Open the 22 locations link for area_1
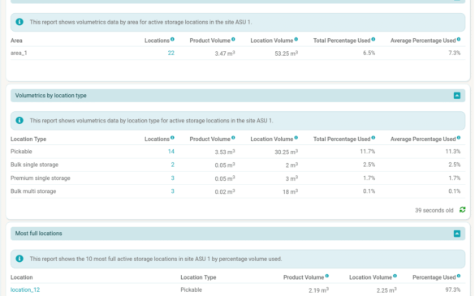 click(171, 53)
